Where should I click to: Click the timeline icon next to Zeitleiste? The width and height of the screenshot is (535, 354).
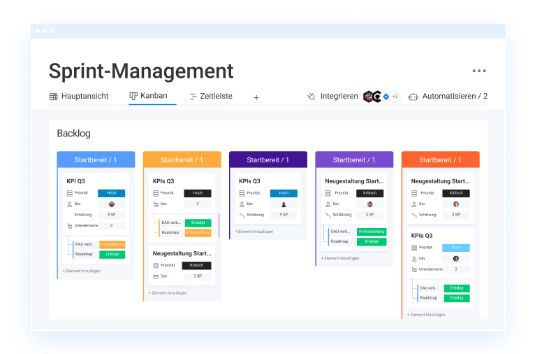(193, 97)
